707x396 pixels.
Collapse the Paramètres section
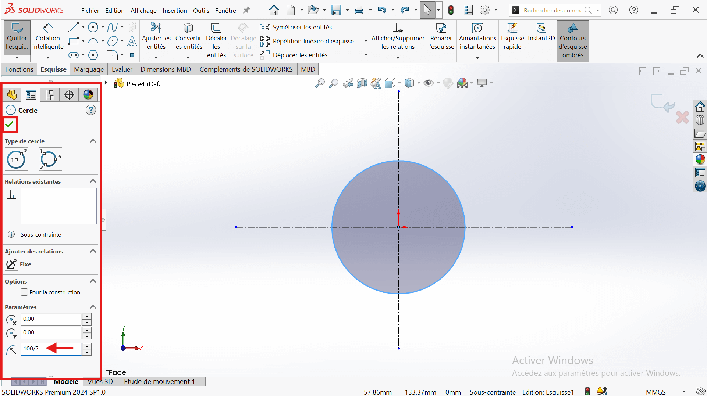pyautogui.click(x=93, y=307)
